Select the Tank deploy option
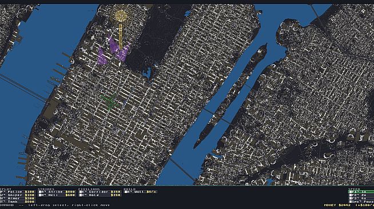The image size is (374, 209). (x=17, y=202)
